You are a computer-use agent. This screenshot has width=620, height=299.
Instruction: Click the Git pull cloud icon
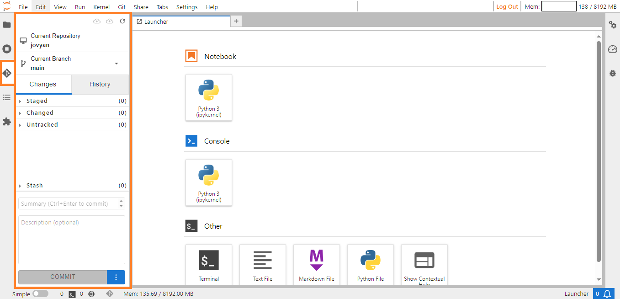click(x=97, y=21)
